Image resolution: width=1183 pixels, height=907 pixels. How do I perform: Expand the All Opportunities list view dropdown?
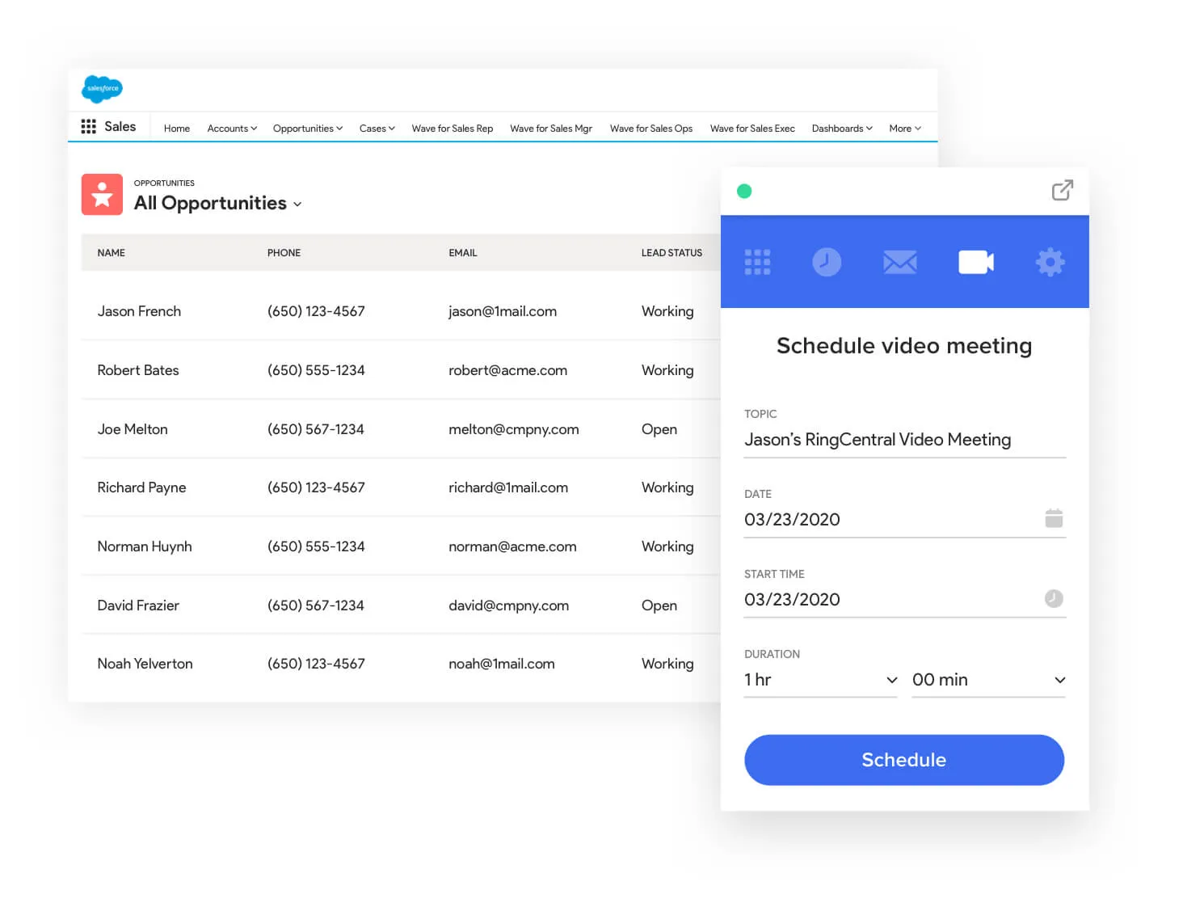(x=297, y=205)
